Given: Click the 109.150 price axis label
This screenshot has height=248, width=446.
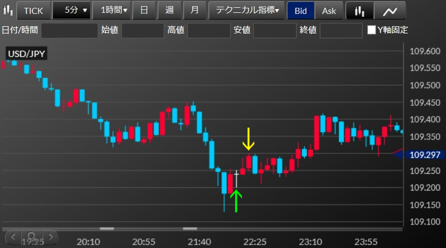Looking at the screenshot, I should (x=425, y=205).
